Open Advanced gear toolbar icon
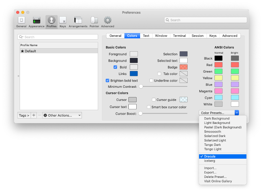 pyautogui.click(x=107, y=22)
